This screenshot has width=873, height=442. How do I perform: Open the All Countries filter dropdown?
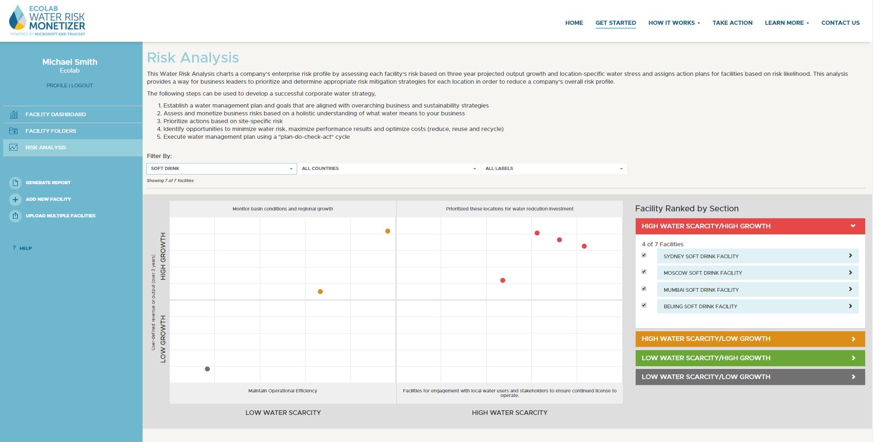tap(389, 169)
